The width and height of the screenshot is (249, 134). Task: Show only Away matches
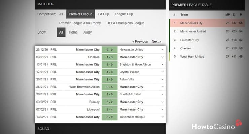click(x=87, y=32)
